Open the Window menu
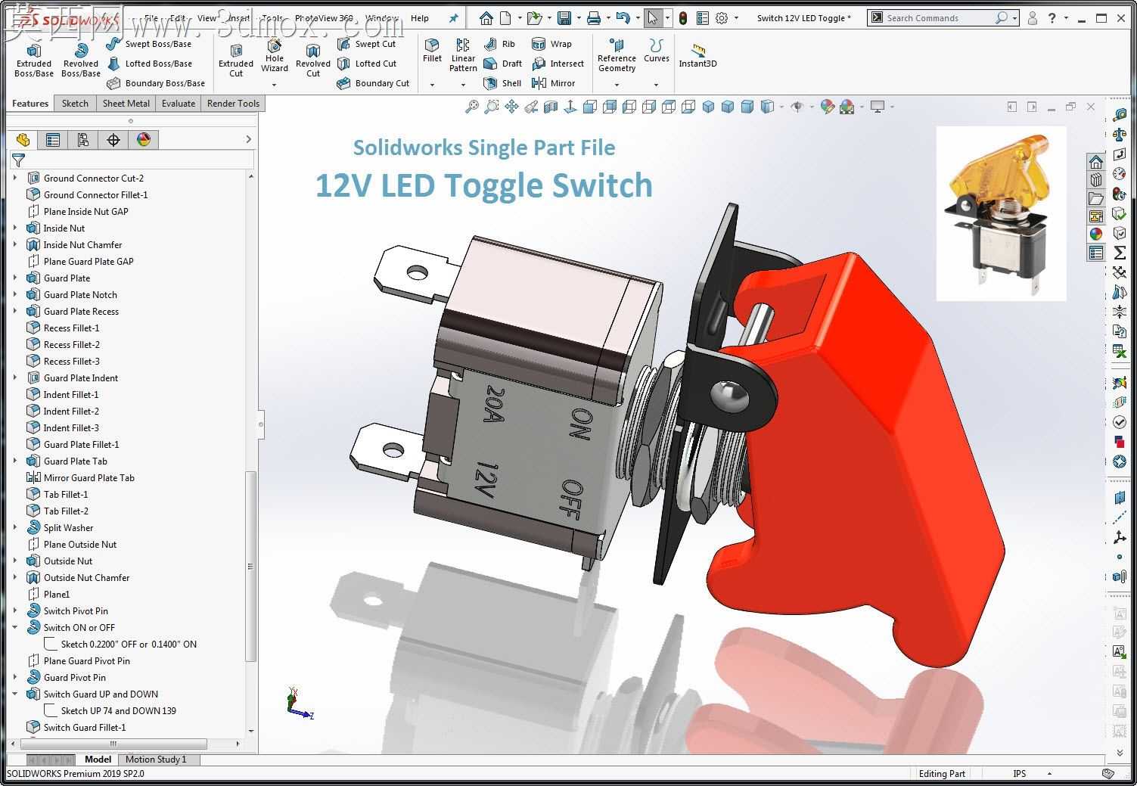This screenshot has width=1137, height=786. click(381, 18)
